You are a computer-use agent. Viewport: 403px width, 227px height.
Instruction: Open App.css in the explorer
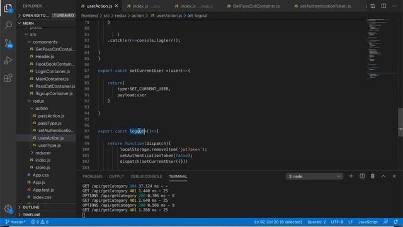coord(40,175)
